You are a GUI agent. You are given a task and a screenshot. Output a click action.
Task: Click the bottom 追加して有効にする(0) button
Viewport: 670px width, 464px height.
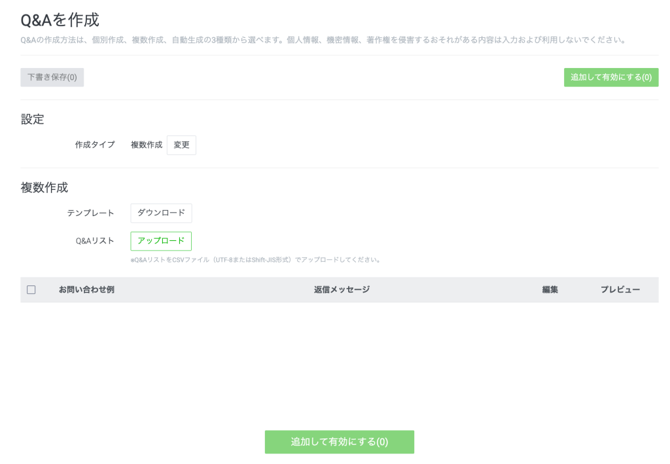click(x=339, y=442)
